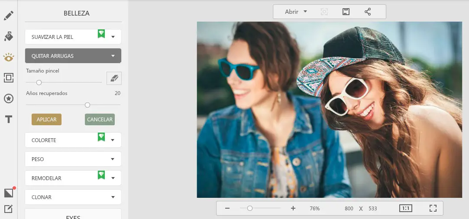Open the paint bucket effects tool
The image size is (469, 219).
(x=9, y=36)
